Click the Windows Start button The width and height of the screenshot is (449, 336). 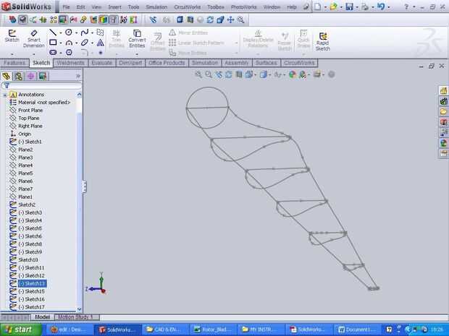[x=21, y=329]
